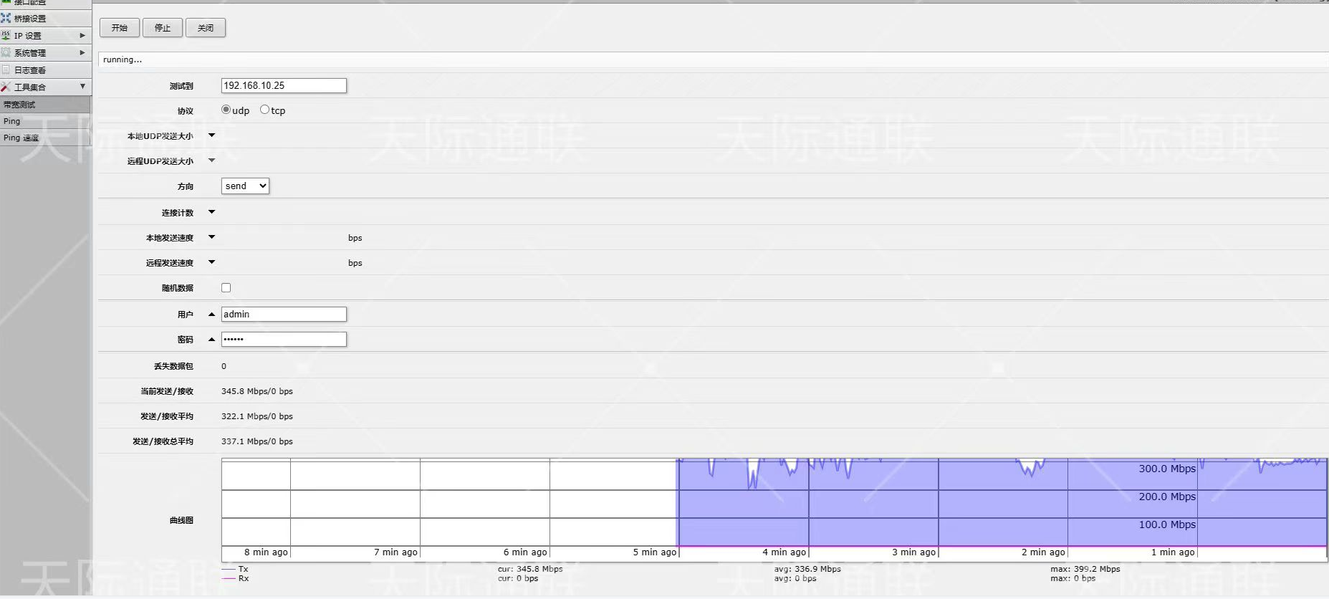The height and width of the screenshot is (599, 1329).
Task: Click the 停止 button
Action: (163, 28)
